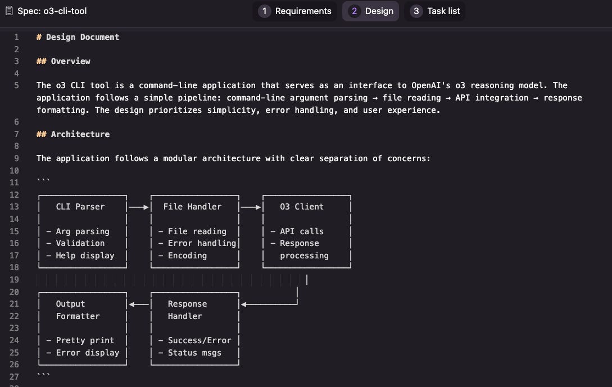Click '- API calls' diagram entry

(297, 231)
